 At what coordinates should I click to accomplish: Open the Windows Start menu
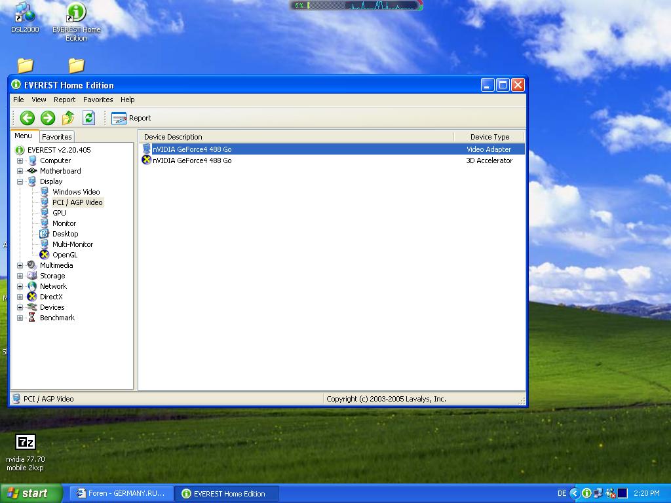[31, 493]
